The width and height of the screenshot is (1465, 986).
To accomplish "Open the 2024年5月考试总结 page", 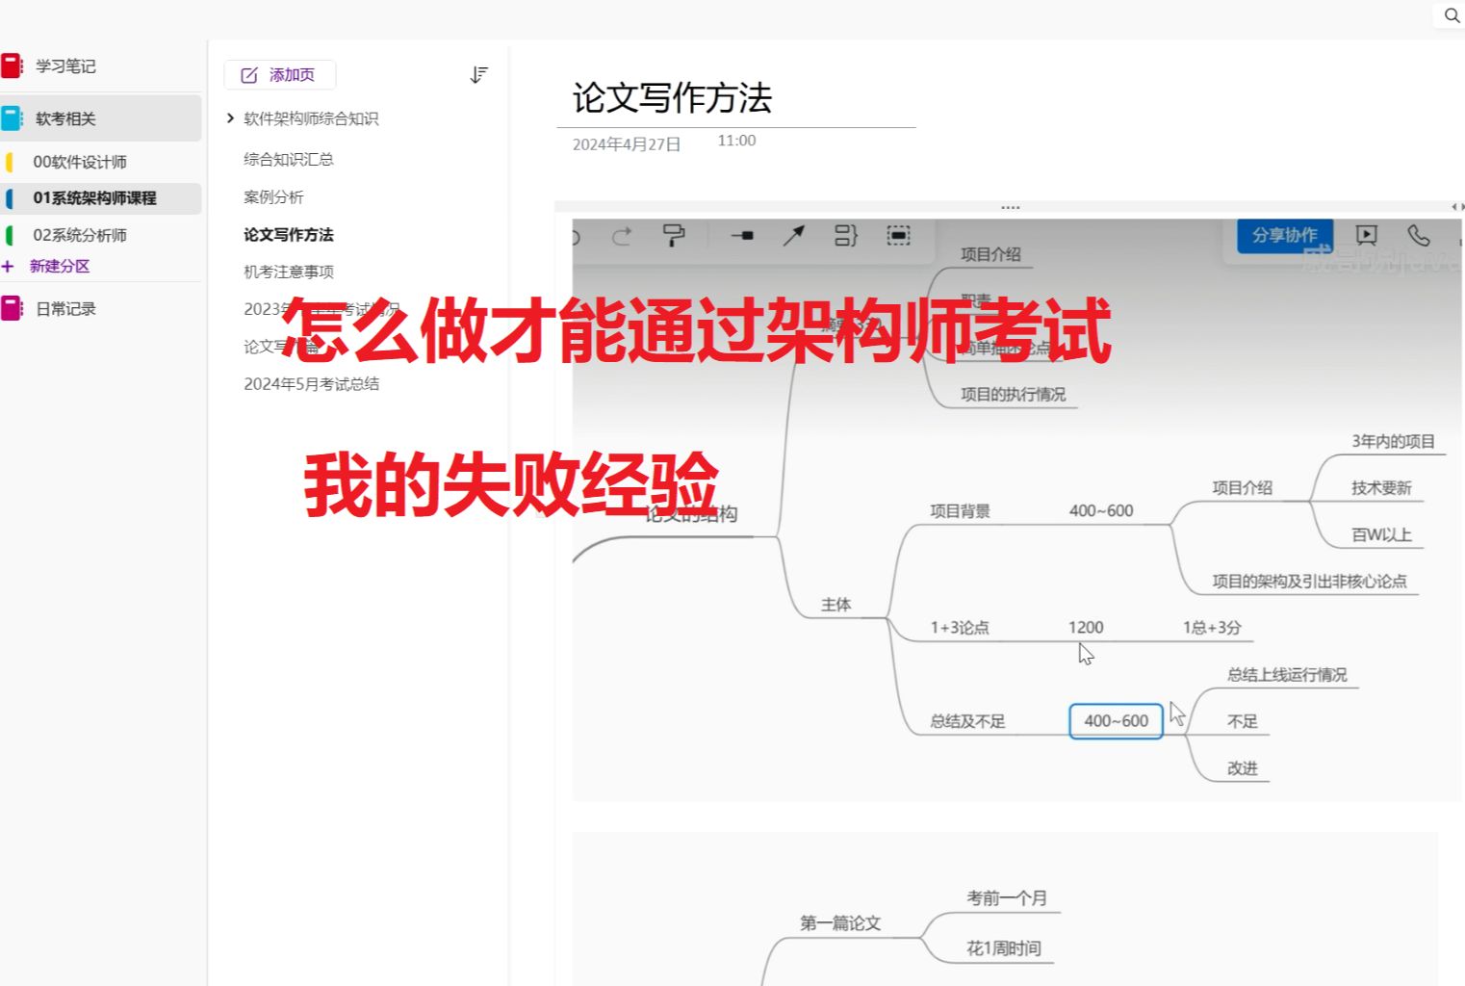I will (x=311, y=383).
